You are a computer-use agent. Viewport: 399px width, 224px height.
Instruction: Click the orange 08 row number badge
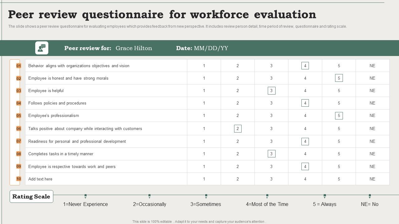pyautogui.click(x=19, y=154)
